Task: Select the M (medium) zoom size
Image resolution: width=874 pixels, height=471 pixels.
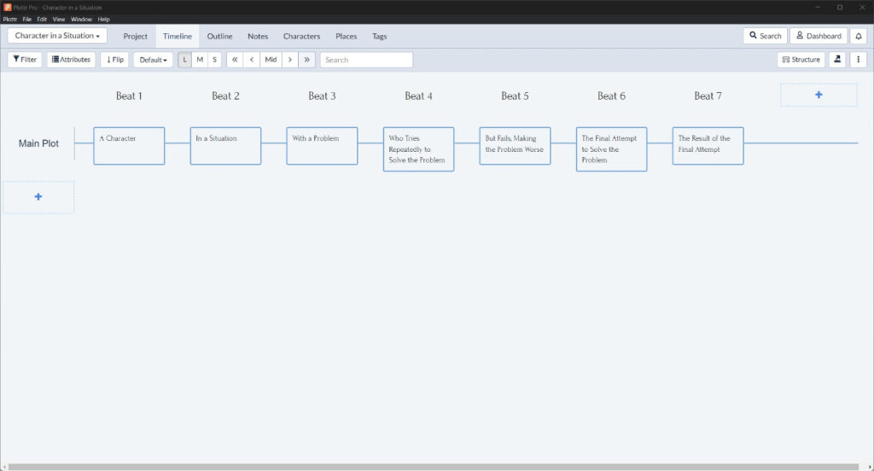Action: (200, 60)
